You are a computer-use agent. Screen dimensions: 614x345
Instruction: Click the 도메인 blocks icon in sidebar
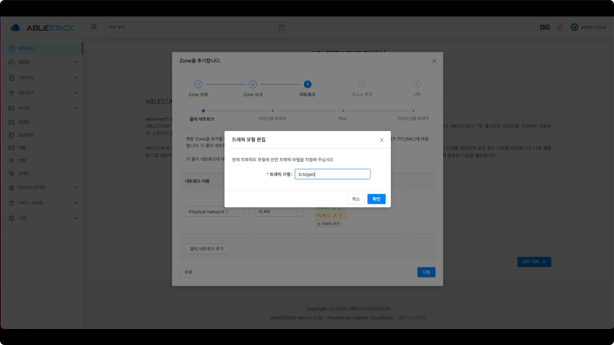pos(12,173)
